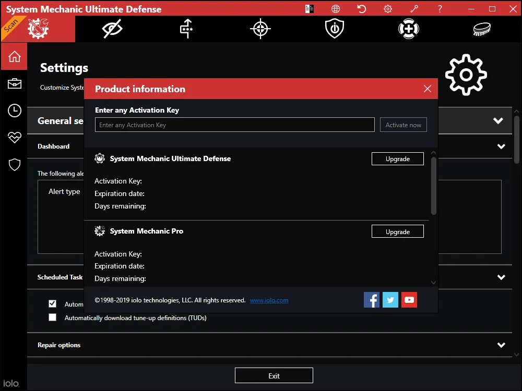Click the news list icon in title bar

pyautogui.click(x=309, y=9)
